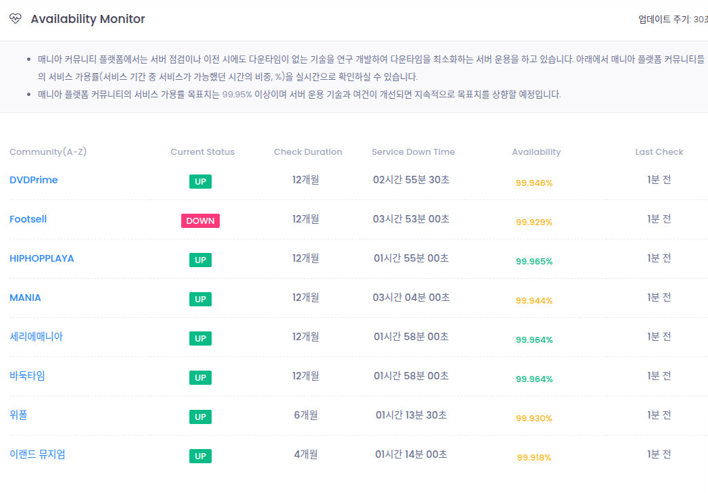The width and height of the screenshot is (708, 493).
Task: Open the DVDPrime community link
Action: tap(34, 180)
